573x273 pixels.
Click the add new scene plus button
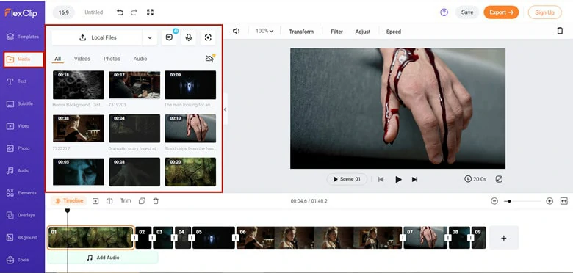tap(503, 238)
